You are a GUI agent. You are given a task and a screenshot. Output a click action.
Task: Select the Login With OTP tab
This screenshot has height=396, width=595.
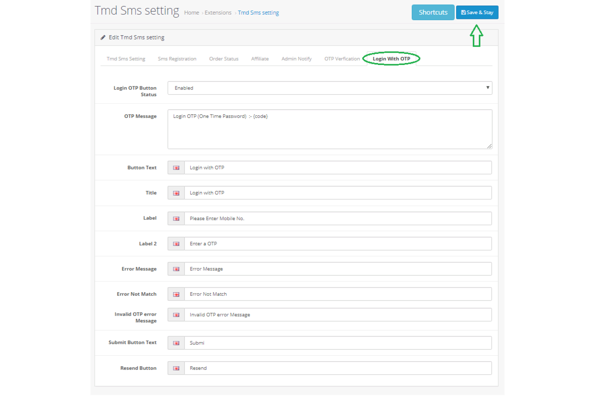[x=391, y=59]
